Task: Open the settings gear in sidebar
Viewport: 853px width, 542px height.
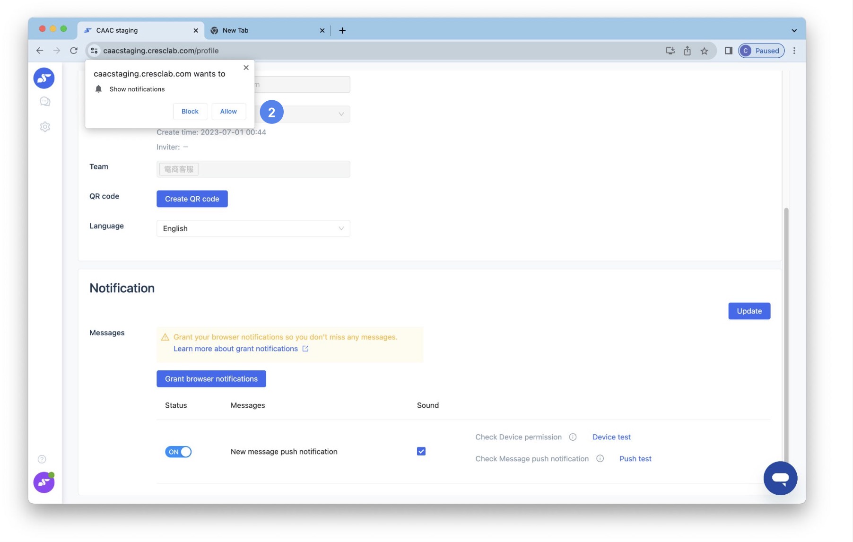Action: tap(45, 127)
